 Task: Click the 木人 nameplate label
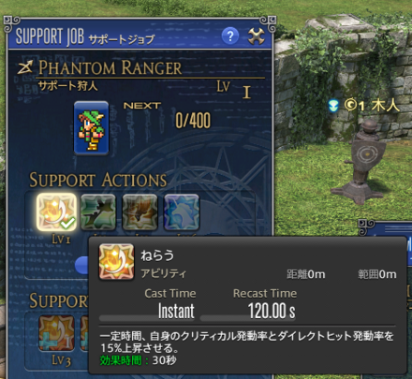(385, 106)
